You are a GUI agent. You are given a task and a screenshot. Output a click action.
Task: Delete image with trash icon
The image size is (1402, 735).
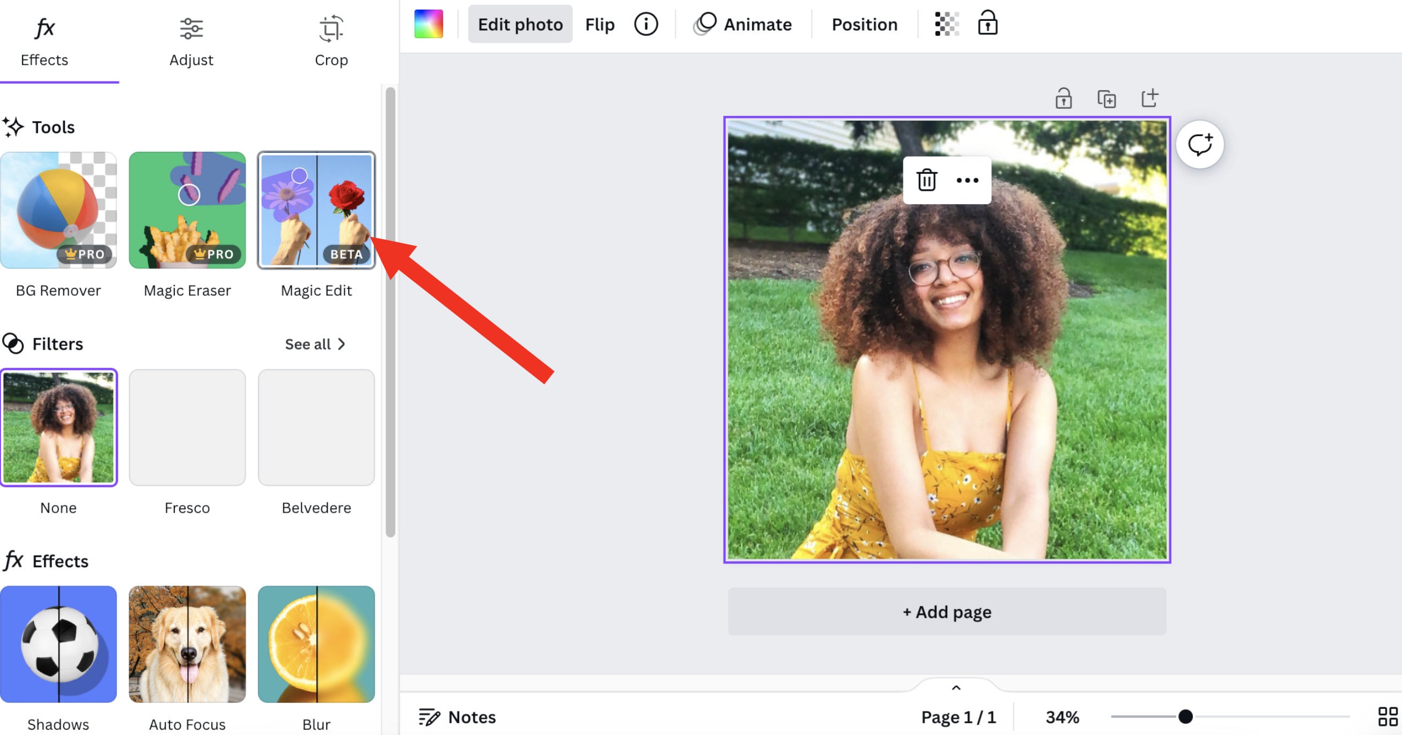click(x=926, y=180)
